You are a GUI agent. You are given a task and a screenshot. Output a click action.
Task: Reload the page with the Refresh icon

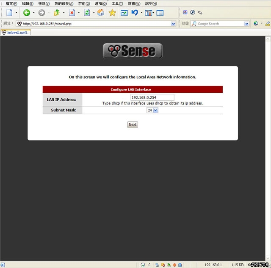click(x=87, y=13)
